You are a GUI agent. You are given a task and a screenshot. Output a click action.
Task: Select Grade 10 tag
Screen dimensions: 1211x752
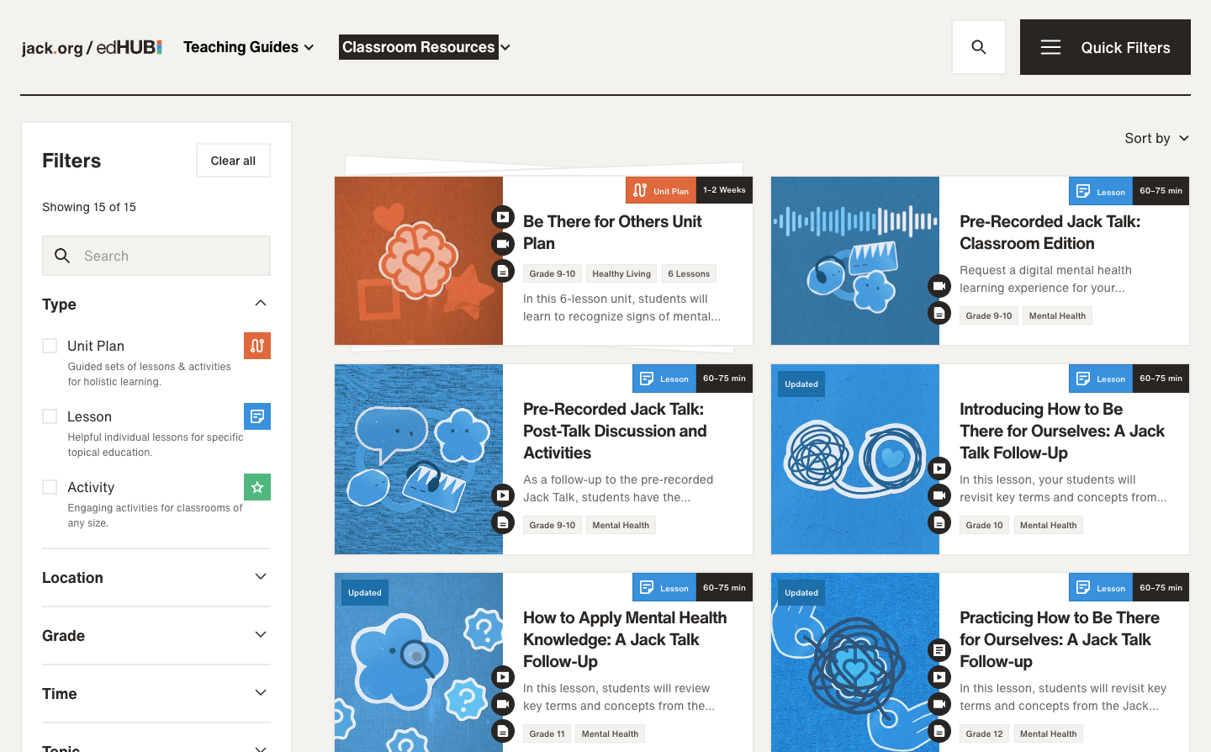985,525
